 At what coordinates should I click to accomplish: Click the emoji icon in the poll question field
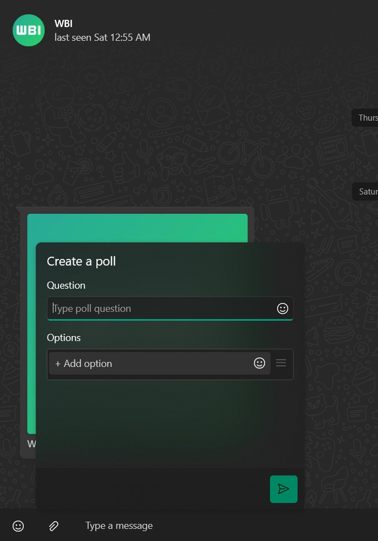click(x=282, y=309)
